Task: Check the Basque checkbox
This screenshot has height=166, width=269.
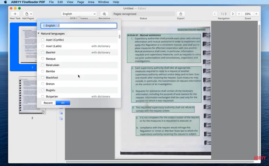Action: click(42, 59)
